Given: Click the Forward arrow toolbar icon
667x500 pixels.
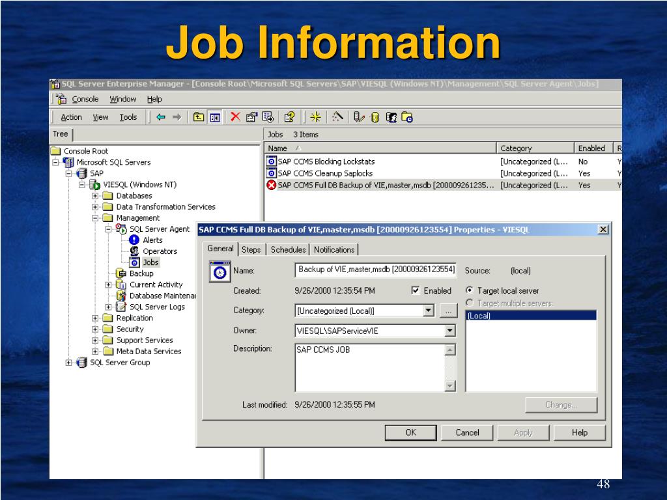Looking at the screenshot, I should point(177,117).
